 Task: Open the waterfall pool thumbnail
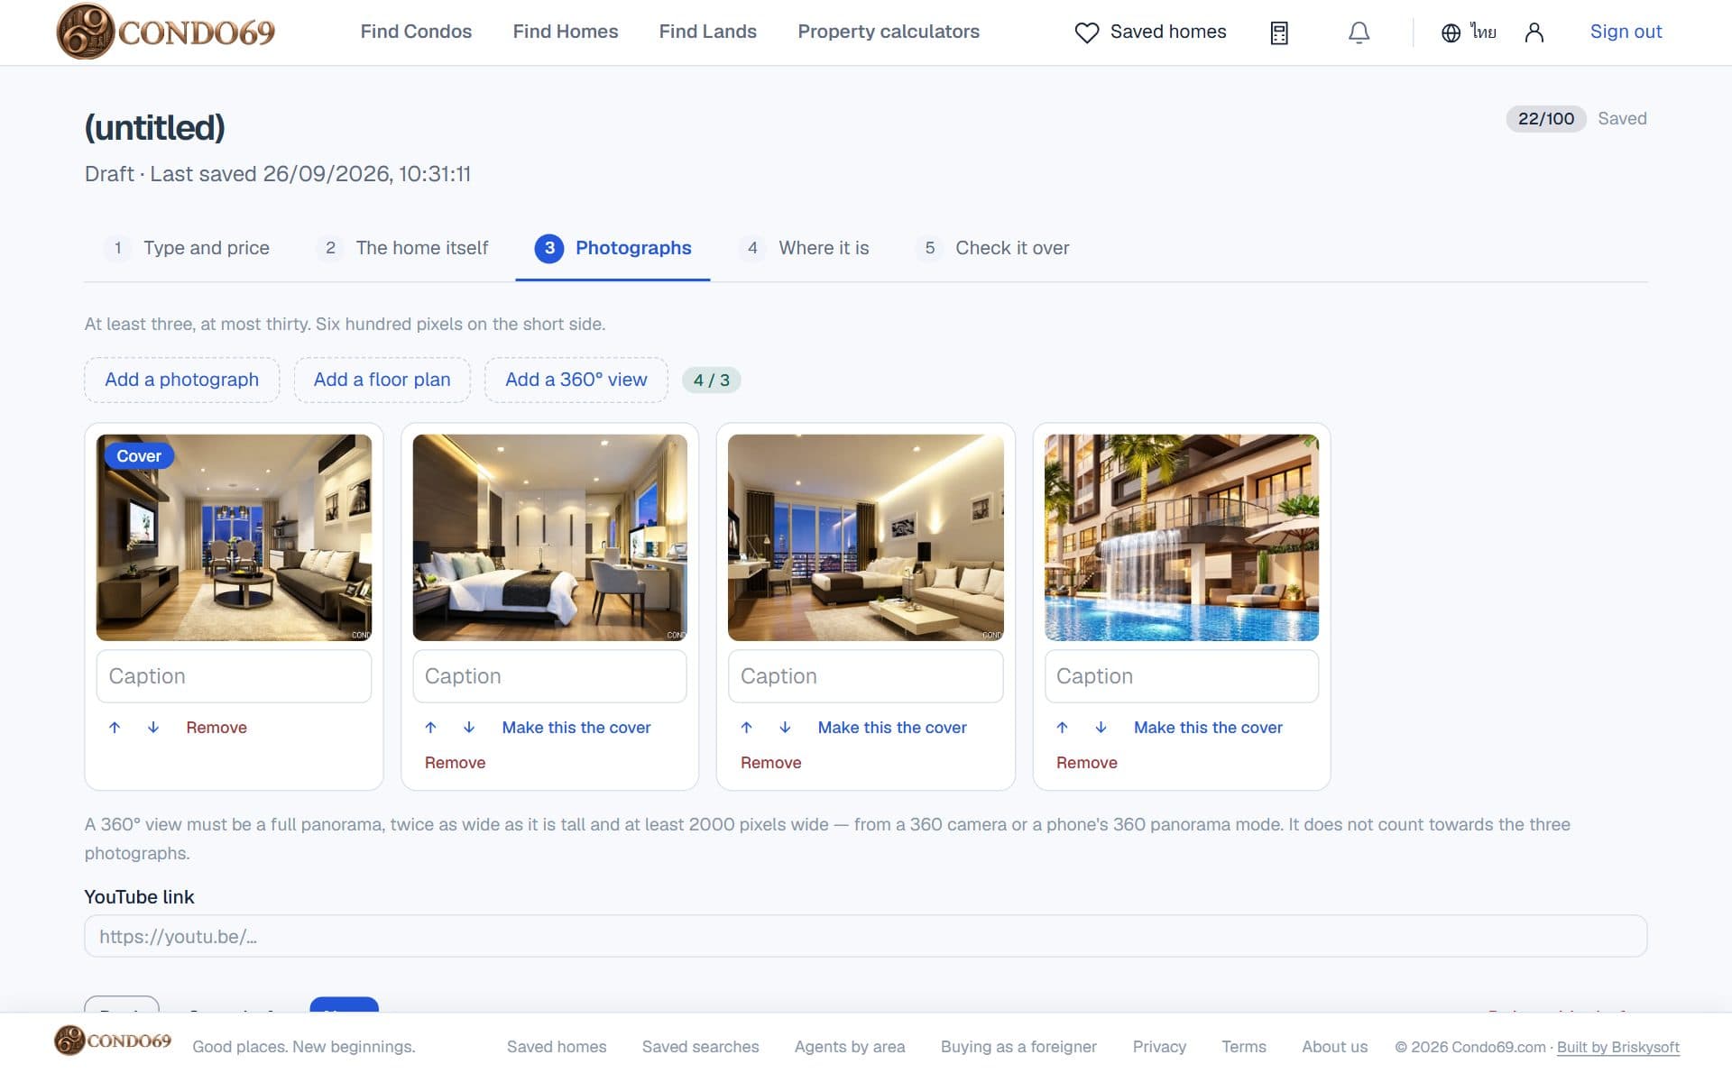[1182, 537]
